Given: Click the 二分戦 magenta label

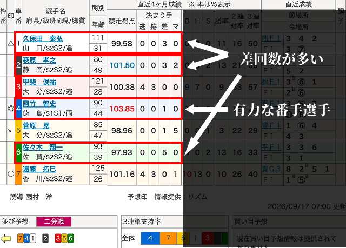Looking at the screenshot, I should 54,222.
